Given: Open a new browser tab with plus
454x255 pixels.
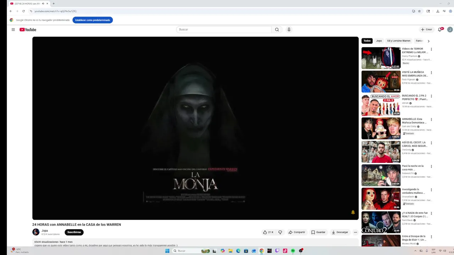Looking at the screenshot, I should coord(54,4).
